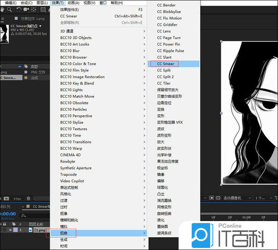This screenshot has height=250, width=278.
Task: Select the Unified Camera tool
Action: pos(27,10)
